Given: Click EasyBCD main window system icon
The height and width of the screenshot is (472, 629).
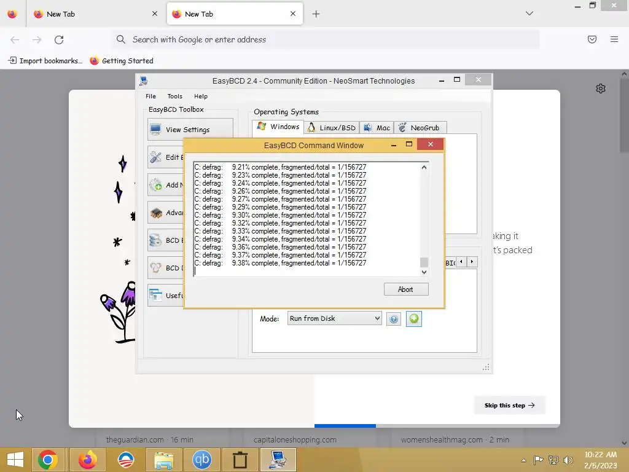Looking at the screenshot, I should 144,81.
